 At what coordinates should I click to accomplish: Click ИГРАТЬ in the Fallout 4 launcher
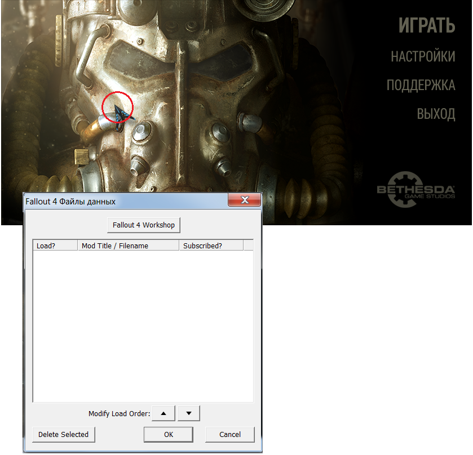pos(427,25)
